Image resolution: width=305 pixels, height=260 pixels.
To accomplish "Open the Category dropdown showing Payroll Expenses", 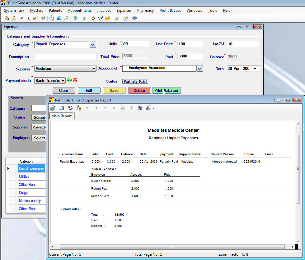I will (x=93, y=45).
